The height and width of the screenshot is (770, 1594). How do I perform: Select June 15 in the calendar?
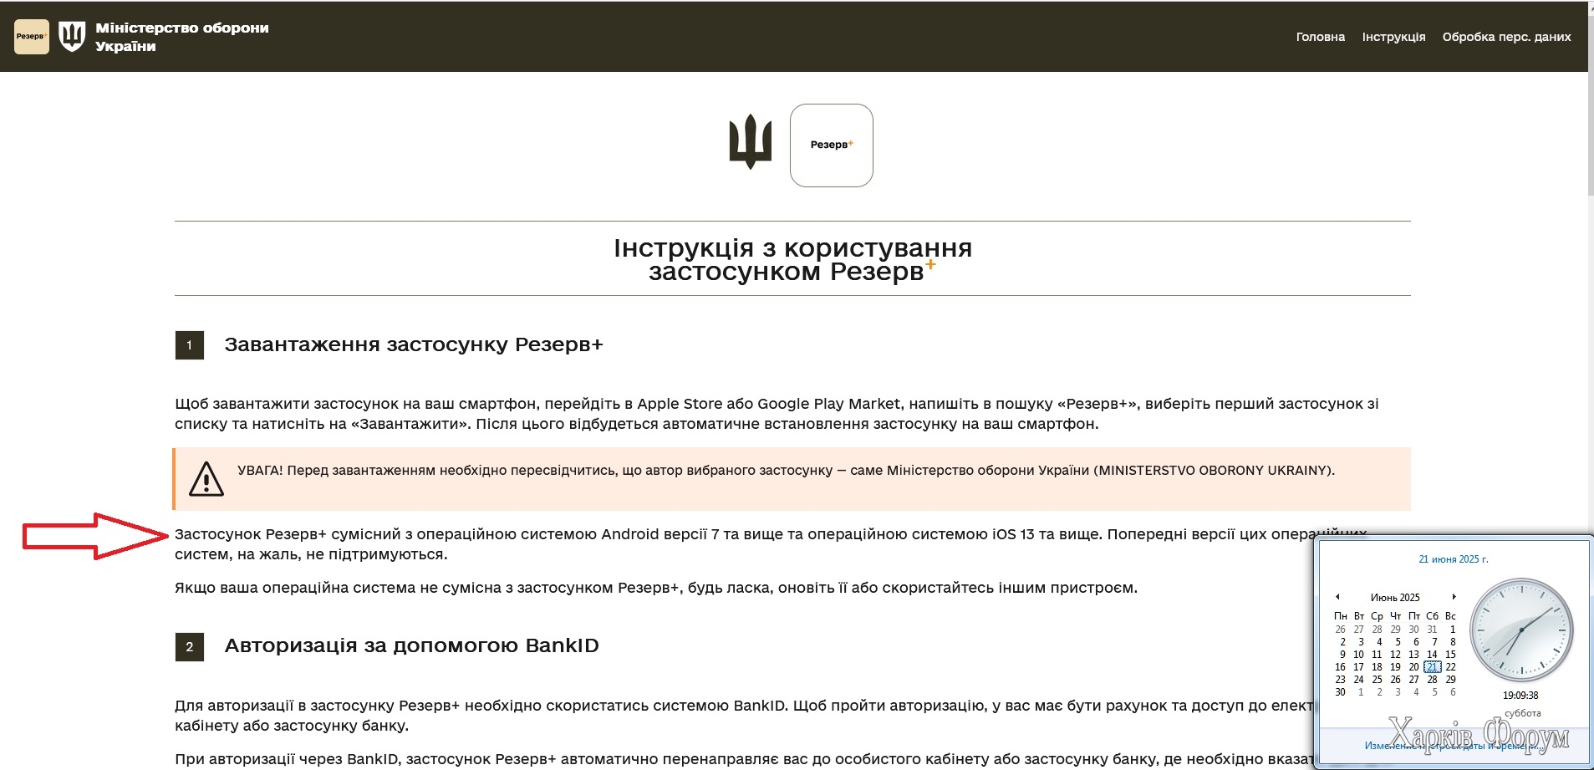(x=1451, y=655)
